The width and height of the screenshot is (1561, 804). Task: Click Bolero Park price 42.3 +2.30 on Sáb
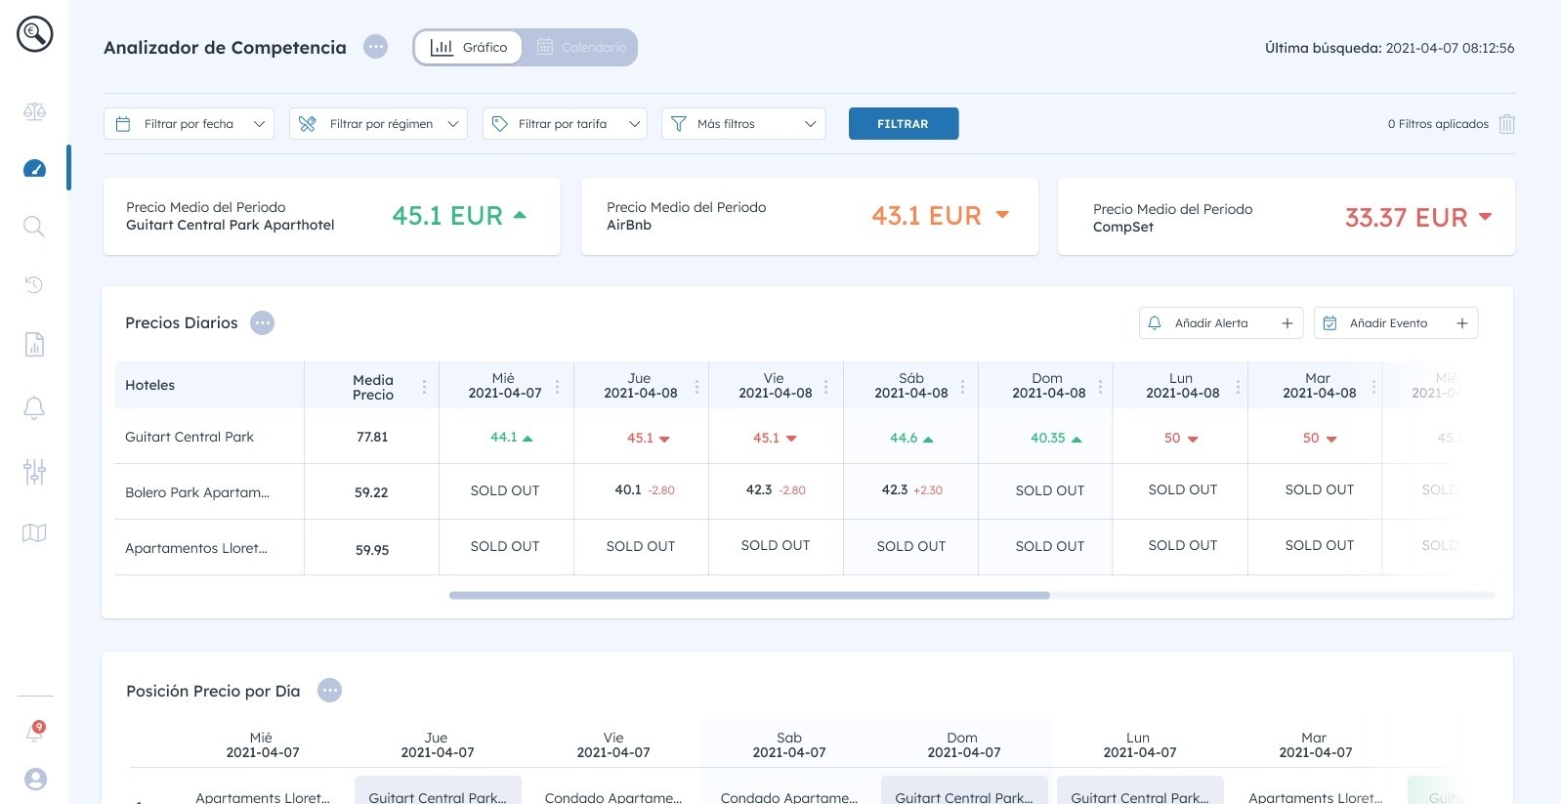click(911, 489)
